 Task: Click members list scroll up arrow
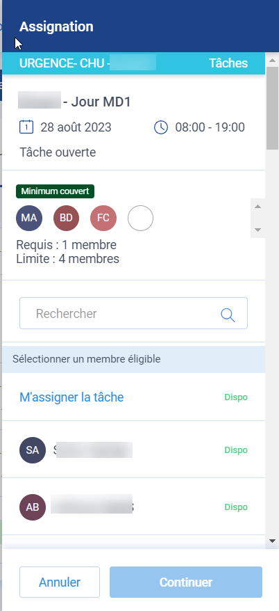pyautogui.click(x=257, y=206)
